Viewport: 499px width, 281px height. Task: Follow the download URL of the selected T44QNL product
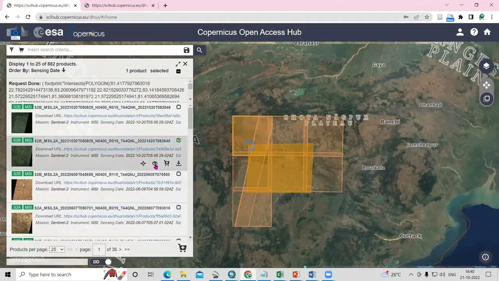pyautogui.click(x=122, y=149)
